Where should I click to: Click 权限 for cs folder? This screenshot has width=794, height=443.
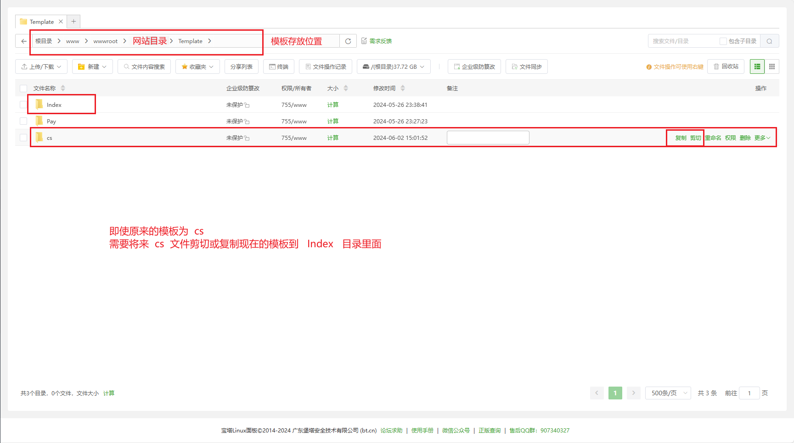pyautogui.click(x=731, y=138)
